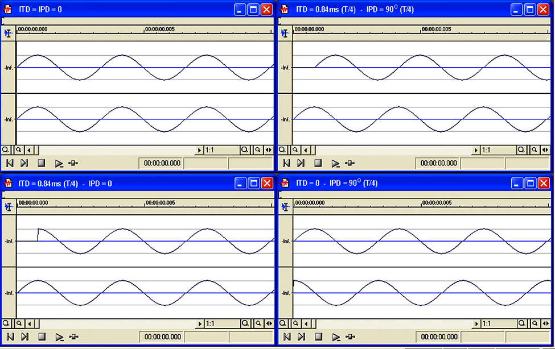Go to end in ITD = 0, IPD = 90° window
This screenshot has width=555, height=349.
pyautogui.click(x=301, y=337)
